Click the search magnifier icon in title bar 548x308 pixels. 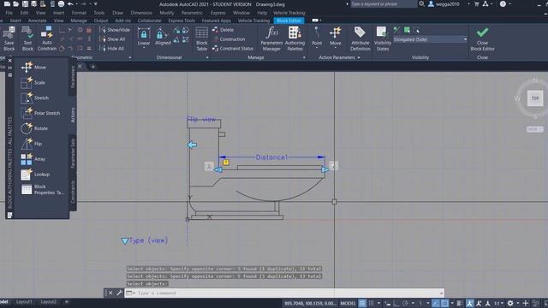pos(422,3)
